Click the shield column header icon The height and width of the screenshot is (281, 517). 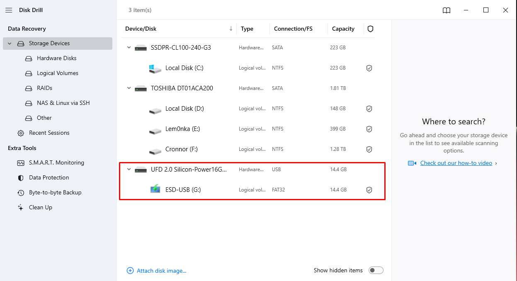tap(371, 29)
